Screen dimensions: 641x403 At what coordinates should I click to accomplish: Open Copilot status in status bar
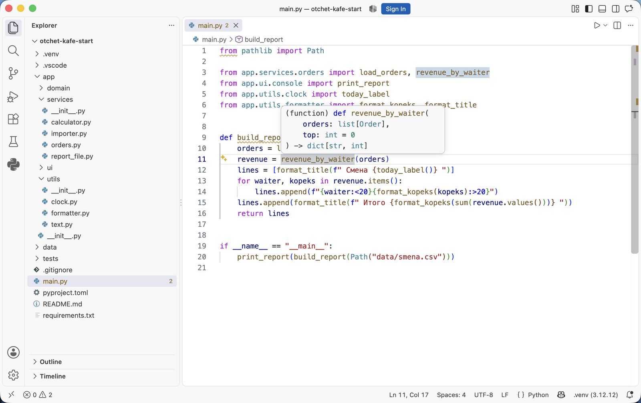(561, 395)
